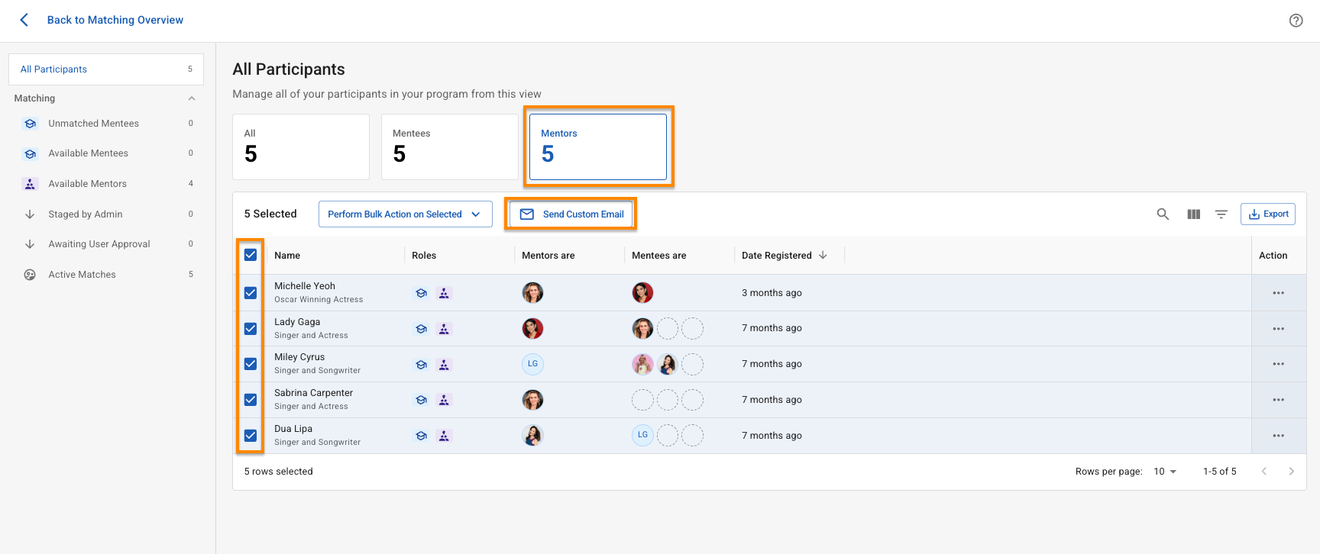The width and height of the screenshot is (1320, 554).
Task: Deselect the Lady Gaga row checkbox
Action: click(251, 329)
